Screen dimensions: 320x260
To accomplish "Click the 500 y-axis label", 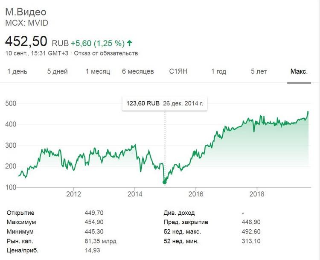I will pos(11,103).
